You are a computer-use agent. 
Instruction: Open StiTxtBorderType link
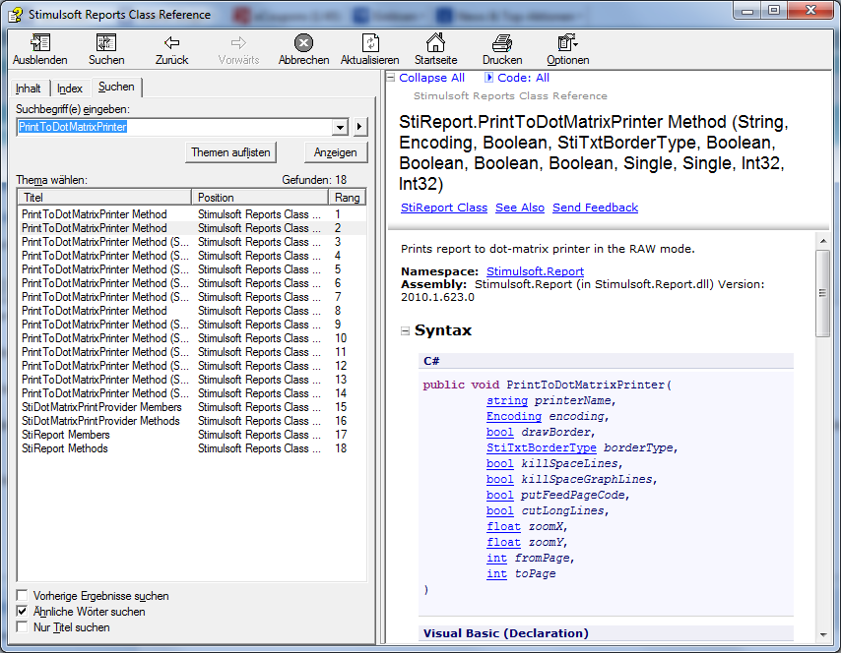click(542, 447)
